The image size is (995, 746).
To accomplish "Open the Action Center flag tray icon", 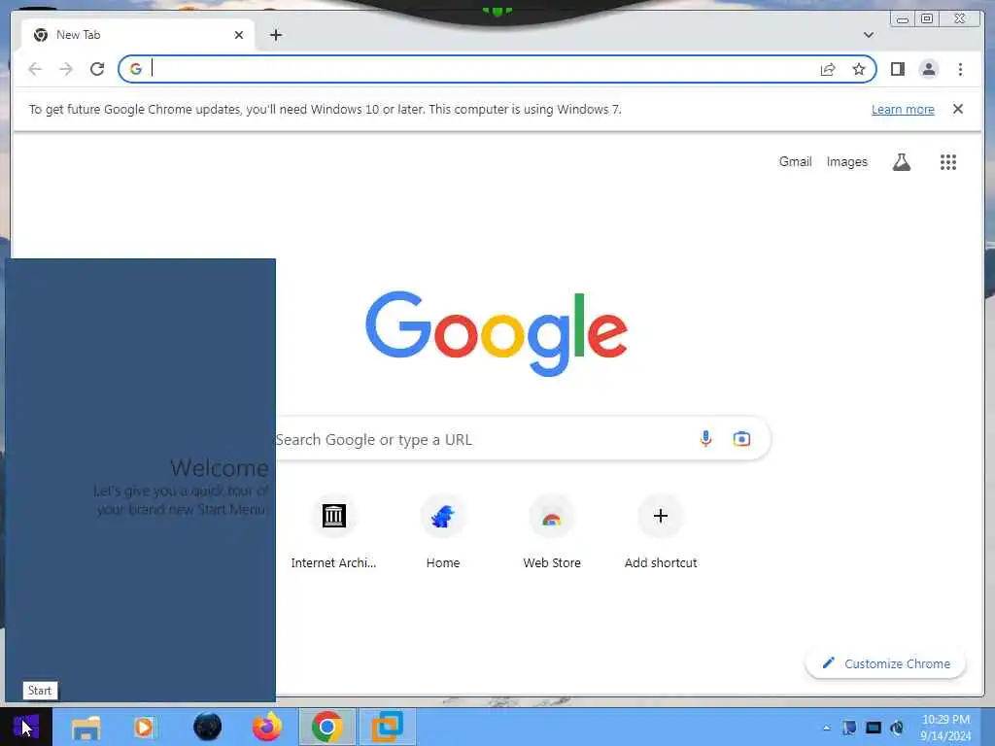I will tap(849, 728).
